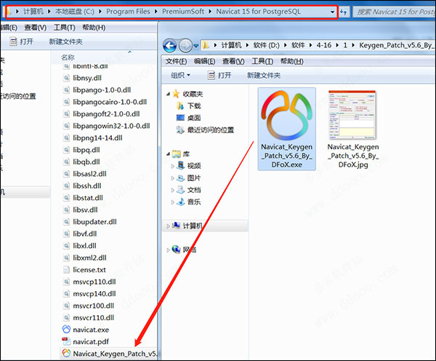Select license.txt file
This screenshot has height=361, width=436.
point(89,269)
